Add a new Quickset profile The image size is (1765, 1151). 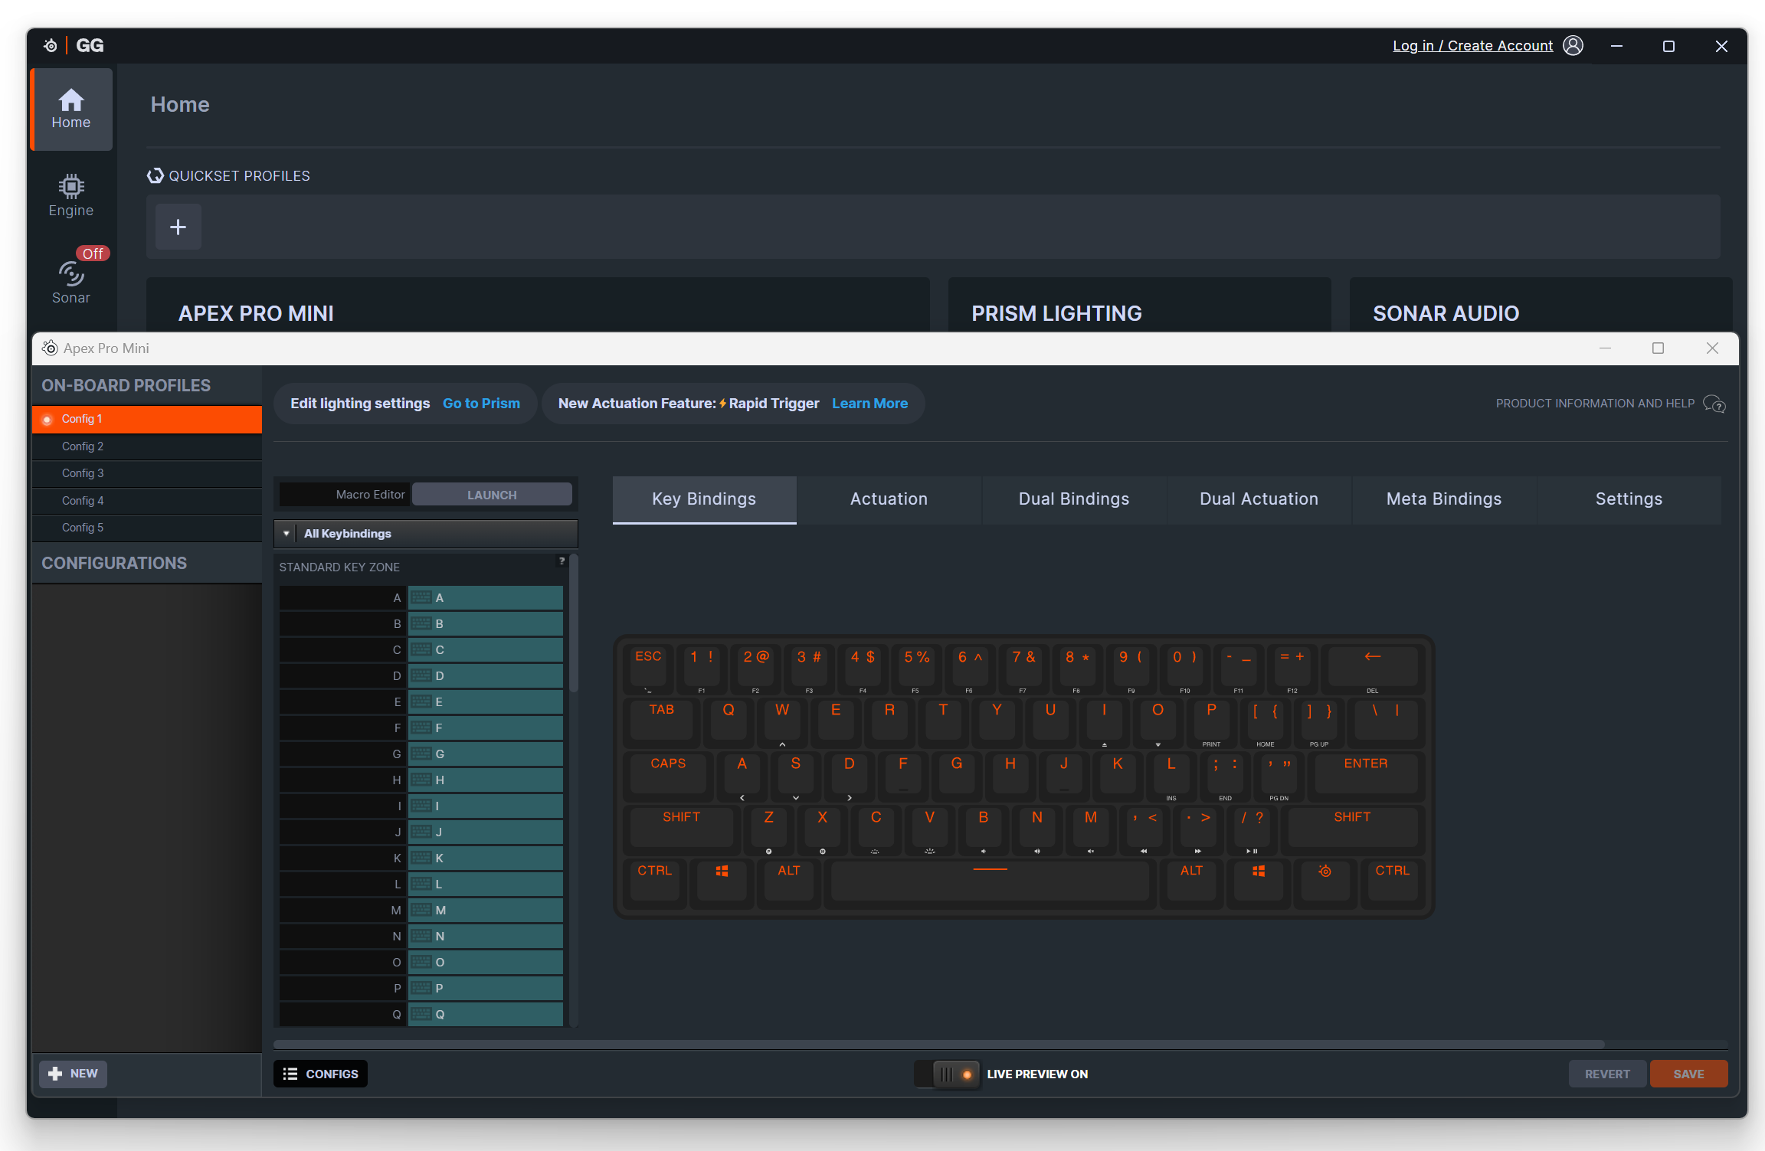178,227
